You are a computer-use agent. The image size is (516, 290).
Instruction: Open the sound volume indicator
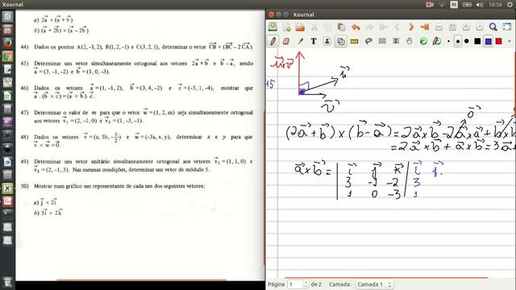480,5
